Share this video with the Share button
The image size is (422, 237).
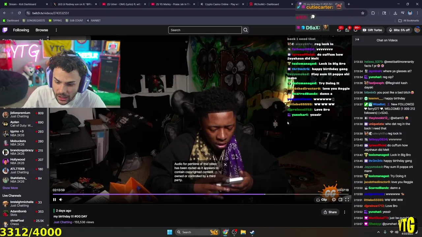(330, 212)
